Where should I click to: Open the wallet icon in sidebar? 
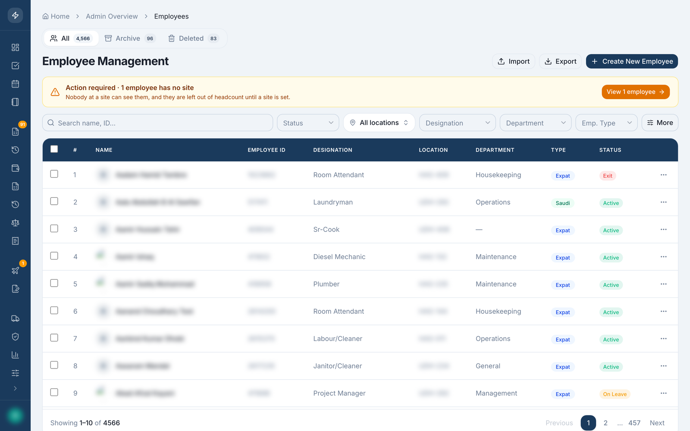(x=15, y=168)
